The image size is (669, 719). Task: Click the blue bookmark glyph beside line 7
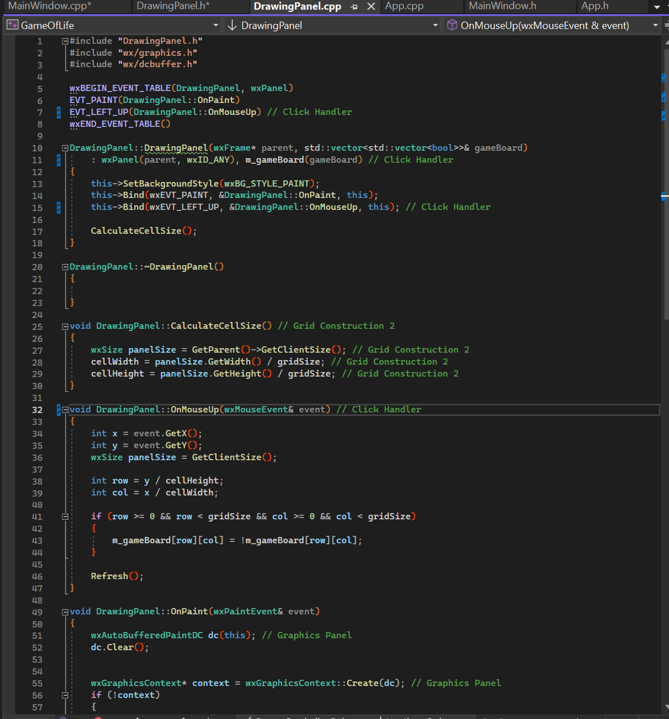(x=57, y=112)
